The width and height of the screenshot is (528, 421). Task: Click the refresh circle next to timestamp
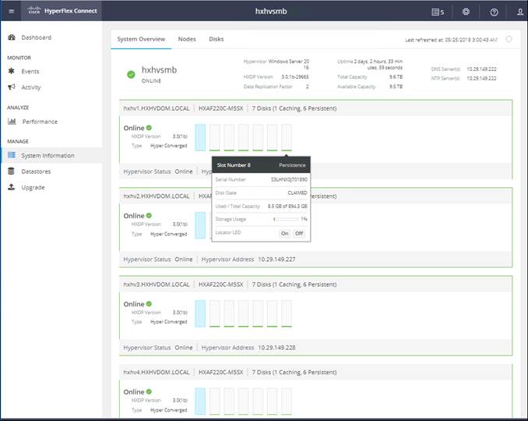coord(509,39)
